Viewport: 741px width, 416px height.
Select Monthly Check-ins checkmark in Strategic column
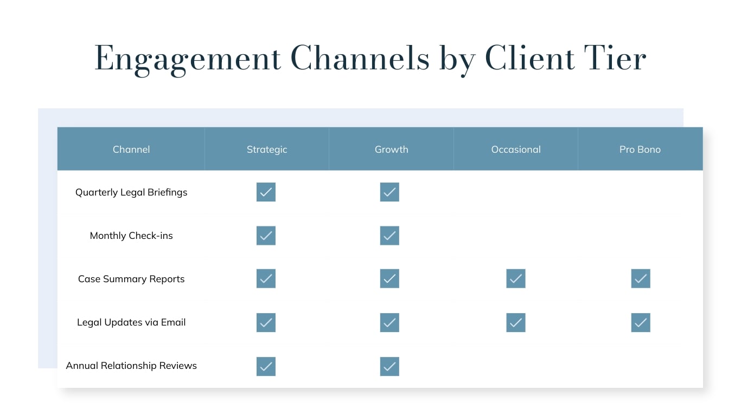coord(266,236)
